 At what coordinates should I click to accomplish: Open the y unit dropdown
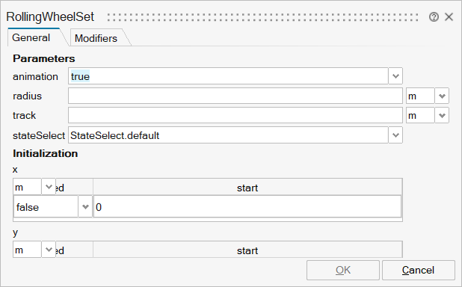click(x=49, y=250)
